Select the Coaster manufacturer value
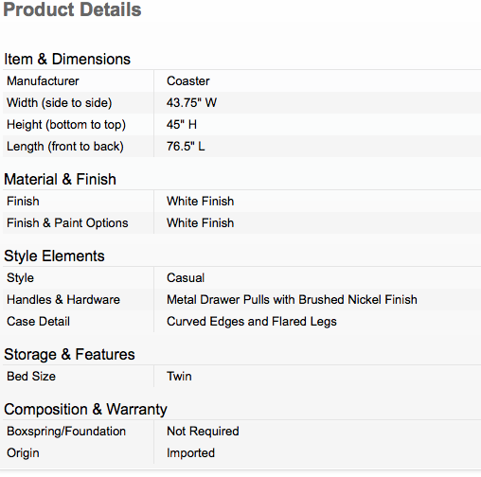The height and width of the screenshot is (477, 481). pos(188,81)
